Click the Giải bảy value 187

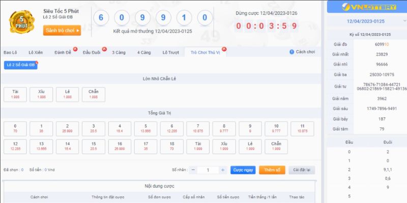click(x=382, y=119)
